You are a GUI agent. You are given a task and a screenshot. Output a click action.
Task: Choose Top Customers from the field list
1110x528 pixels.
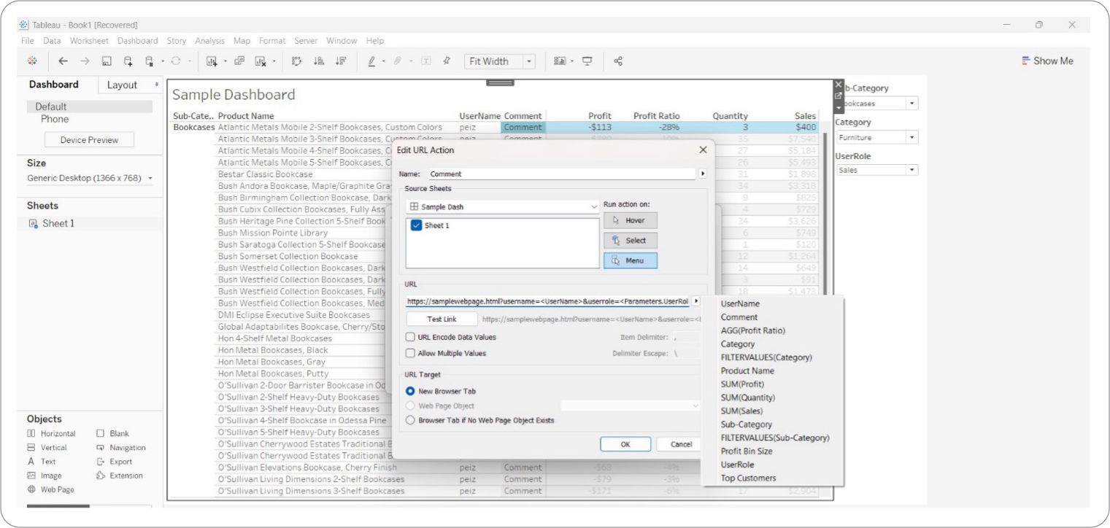(x=749, y=478)
